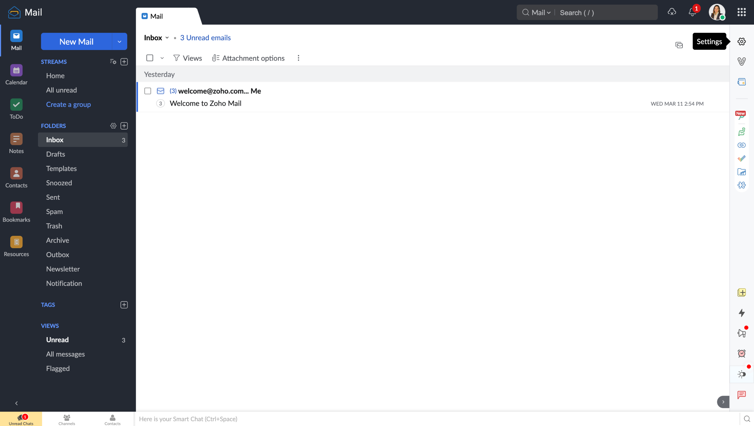Expand the New Mail dropdown arrow
This screenshot has height=426, width=754.
click(119, 42)
